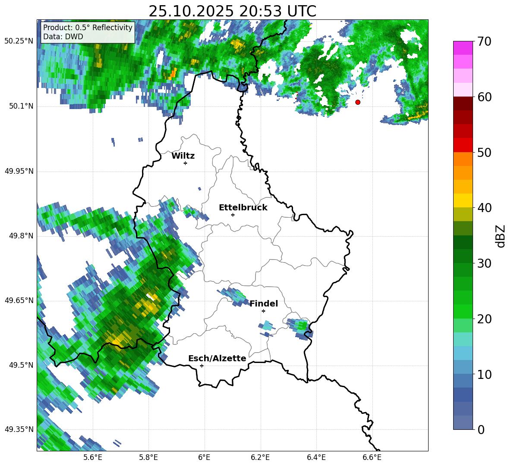The height and width of the screenshot is (466, 511).
Task: Click the yellow colorbar swatch at 40
Action: pos(463,200)
